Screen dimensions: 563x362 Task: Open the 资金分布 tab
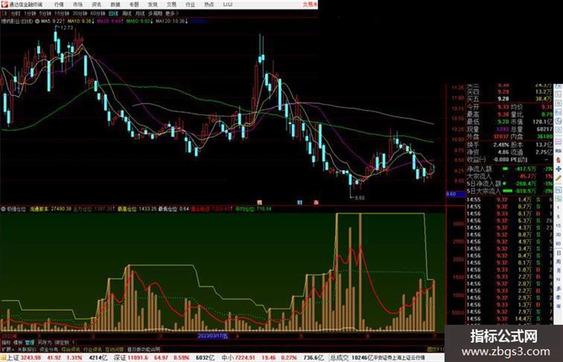coord(48,349)
